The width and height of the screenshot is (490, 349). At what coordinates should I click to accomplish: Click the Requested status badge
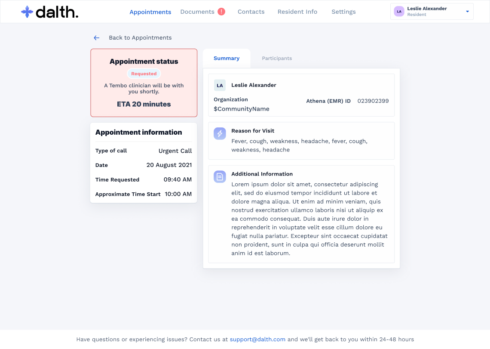coord(144,74)
